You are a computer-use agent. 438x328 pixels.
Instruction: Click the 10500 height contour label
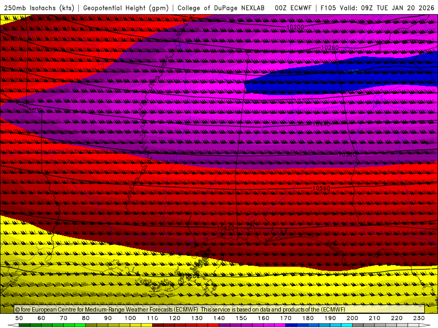pyautogui.click(x=347, y=155)
